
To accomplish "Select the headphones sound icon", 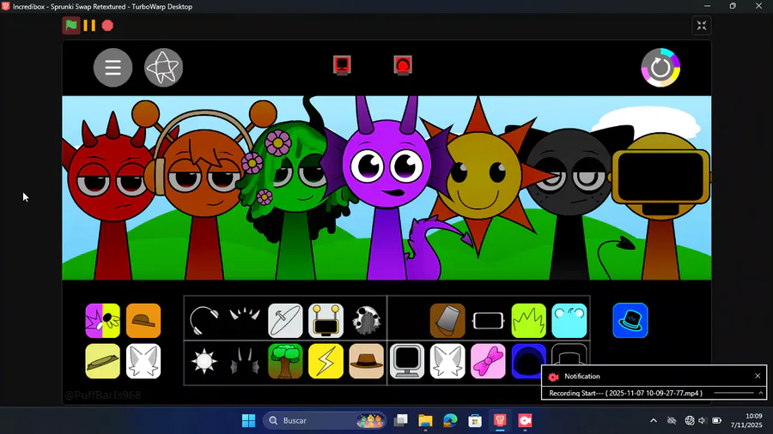I will (204, 321).
